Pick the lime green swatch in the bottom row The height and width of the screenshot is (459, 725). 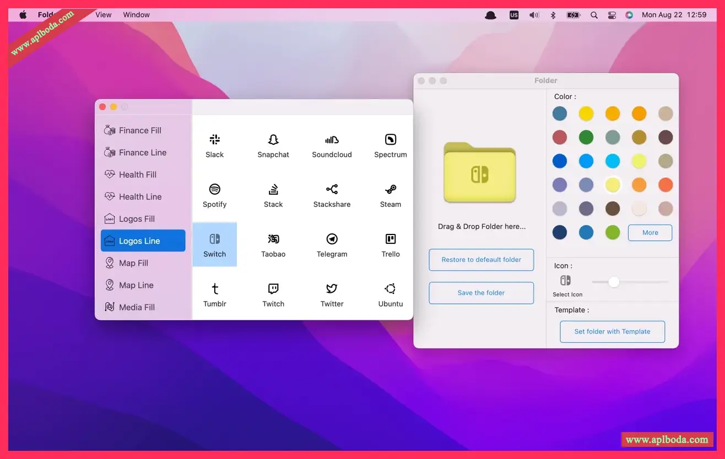coord(613,232)
